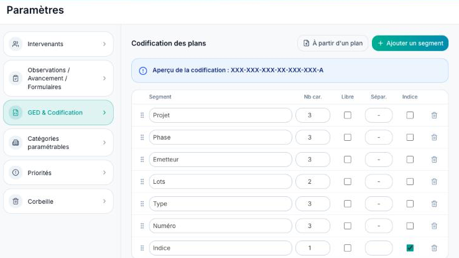Image resolution: width=459 pixels, height=258 pixels.
Task: Expand the Priorités chevron
Action: tap(104, 173)
